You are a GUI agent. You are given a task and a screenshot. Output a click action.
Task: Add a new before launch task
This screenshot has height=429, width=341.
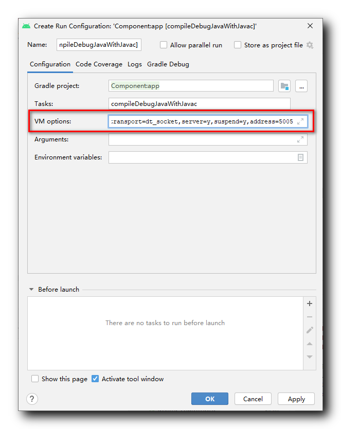[310, 303]
